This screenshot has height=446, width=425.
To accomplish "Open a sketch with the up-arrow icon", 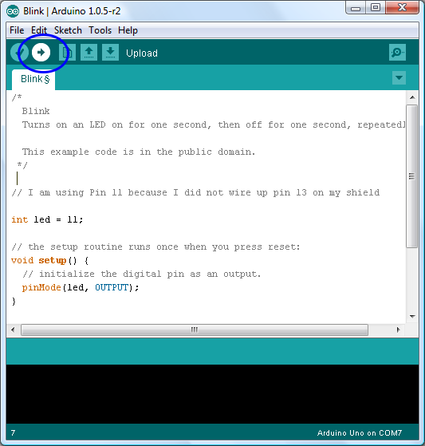I will (89, 53).
